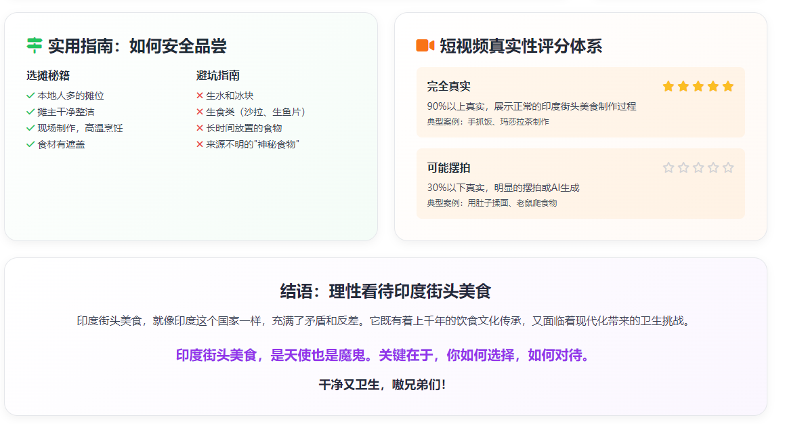This screenshot has height=424, width=785.
Task: Click the first gold star in 完全真实
Action: pyautogui.click(x=669, y=86)
